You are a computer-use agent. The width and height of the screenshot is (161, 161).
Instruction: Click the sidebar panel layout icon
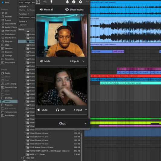(x=38, y=2)
